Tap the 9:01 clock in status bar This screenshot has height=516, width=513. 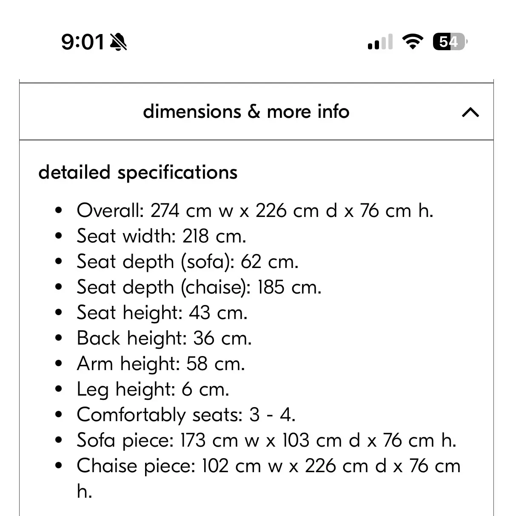click(x=83, y=42)
